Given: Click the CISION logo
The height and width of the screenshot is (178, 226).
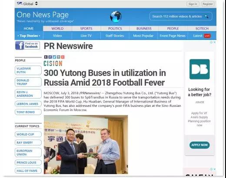Looking at the screenshot, I should 53,63.
